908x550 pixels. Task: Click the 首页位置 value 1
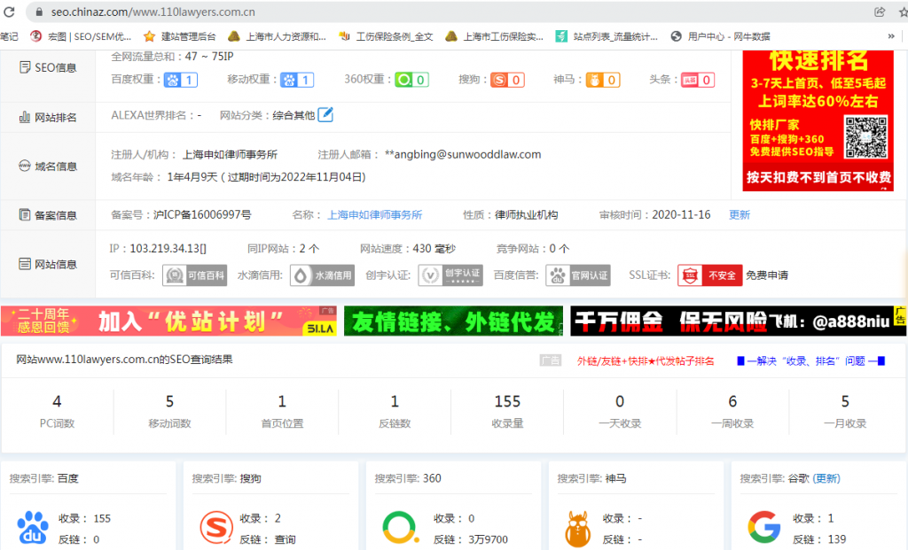tap(282, 401)
